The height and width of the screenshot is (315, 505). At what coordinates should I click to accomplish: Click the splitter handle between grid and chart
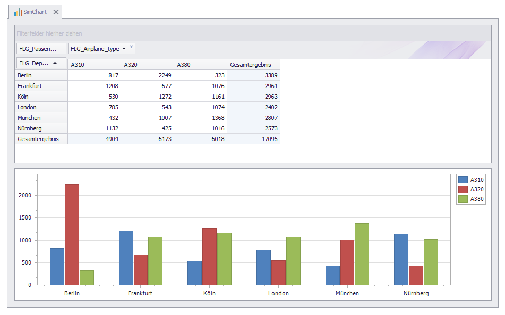(253, 166)
